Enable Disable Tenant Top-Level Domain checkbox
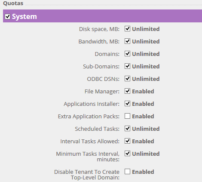 coord(127,172)
